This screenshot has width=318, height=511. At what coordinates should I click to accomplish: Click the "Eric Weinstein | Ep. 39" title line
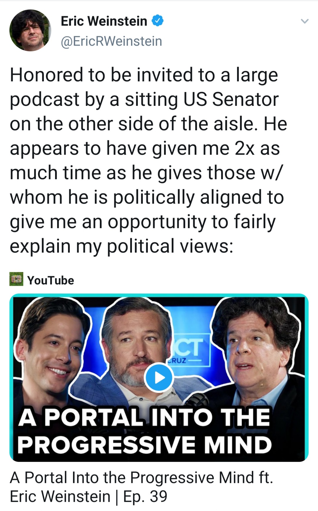(89, 496)
